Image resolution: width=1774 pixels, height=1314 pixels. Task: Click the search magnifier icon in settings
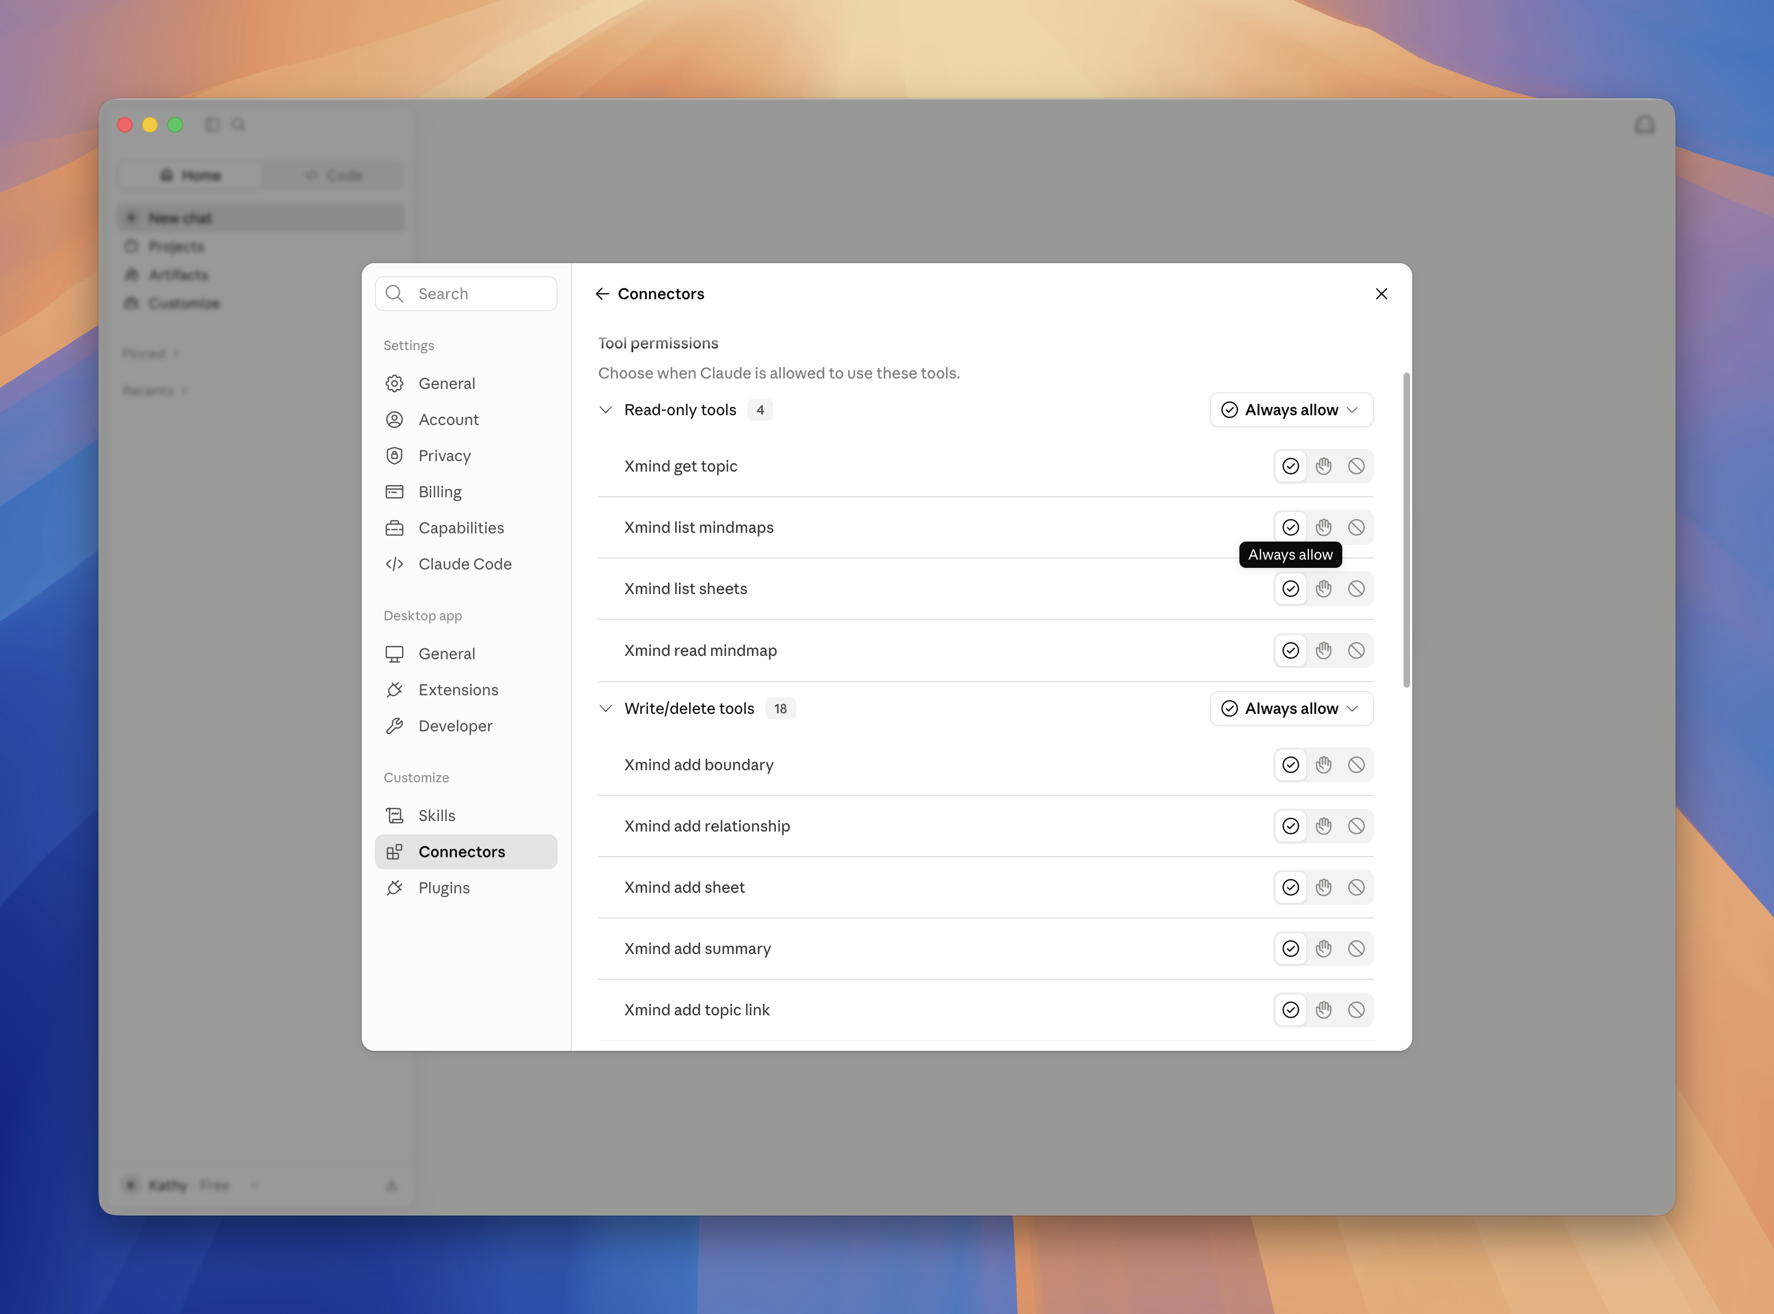pyautogui.click(x=395, y=294)
